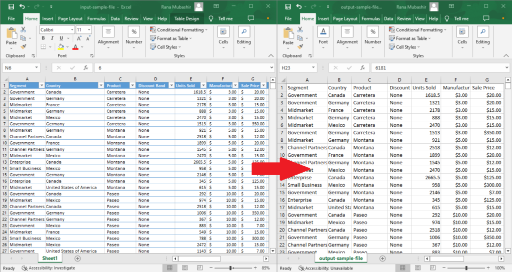Viewport: 512px width, 272px height.
Task: Click Tell me in the right window
Action: [x=460, y=18]
